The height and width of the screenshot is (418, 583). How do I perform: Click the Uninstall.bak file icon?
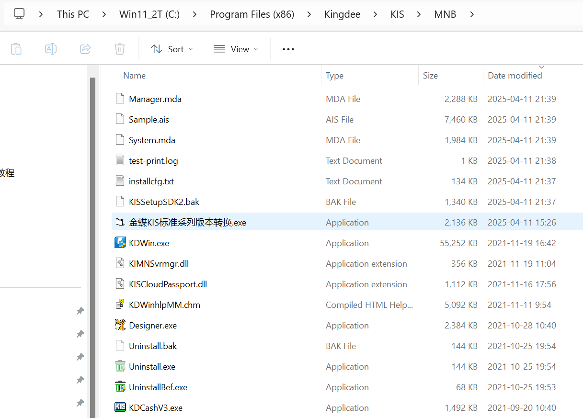[x=120, y=346]
